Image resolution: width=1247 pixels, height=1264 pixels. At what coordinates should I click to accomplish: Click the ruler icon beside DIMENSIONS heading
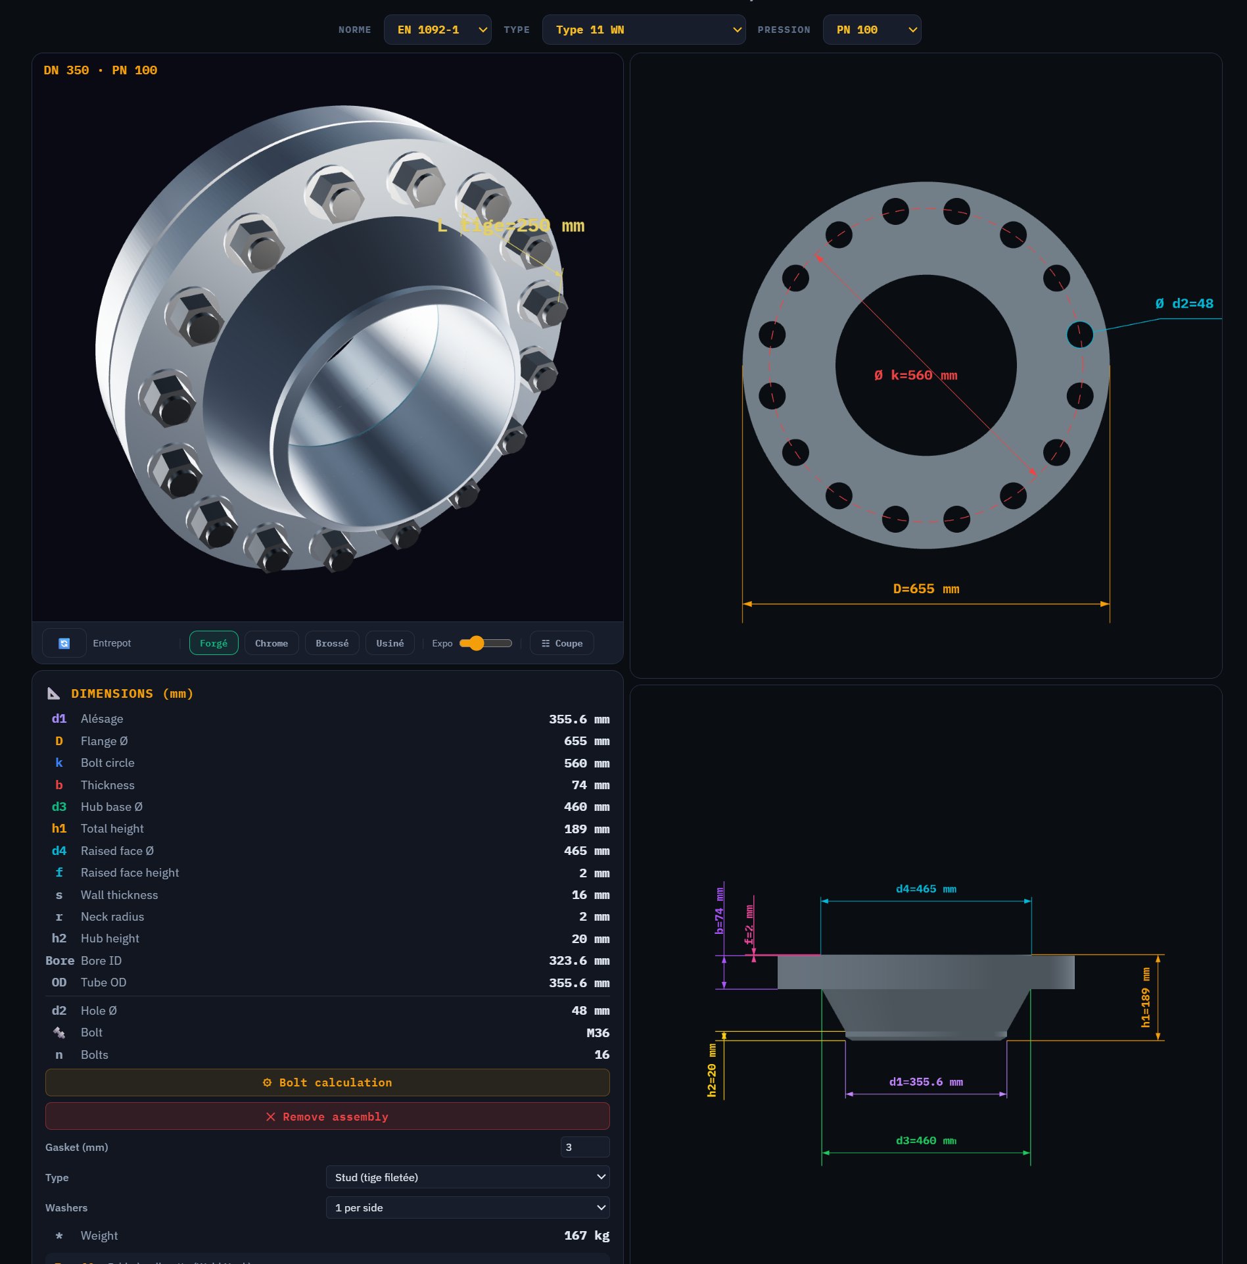[54, 693]
